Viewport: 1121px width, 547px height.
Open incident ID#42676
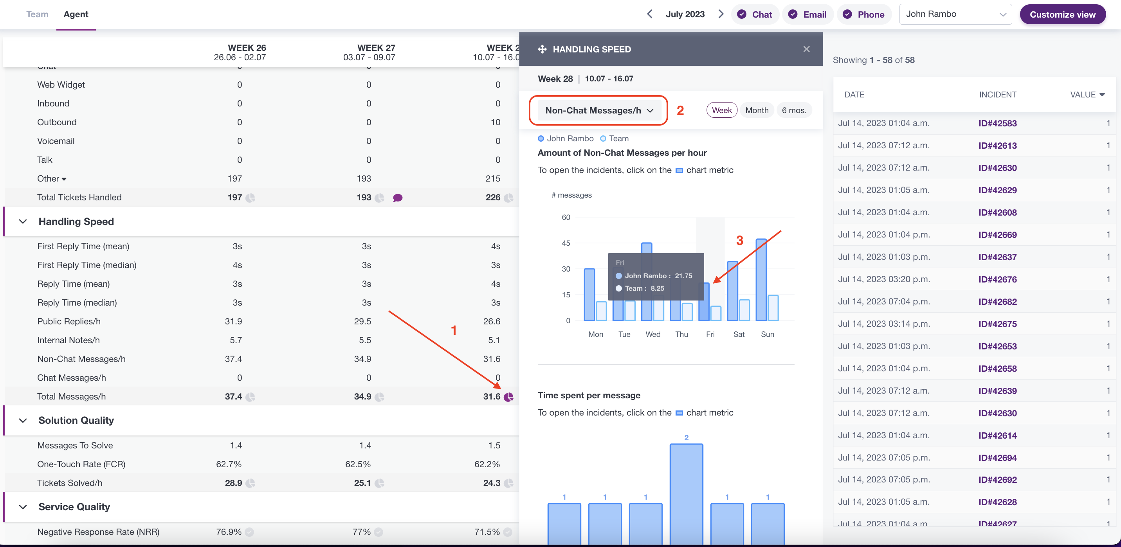click(x=997, y=279)
